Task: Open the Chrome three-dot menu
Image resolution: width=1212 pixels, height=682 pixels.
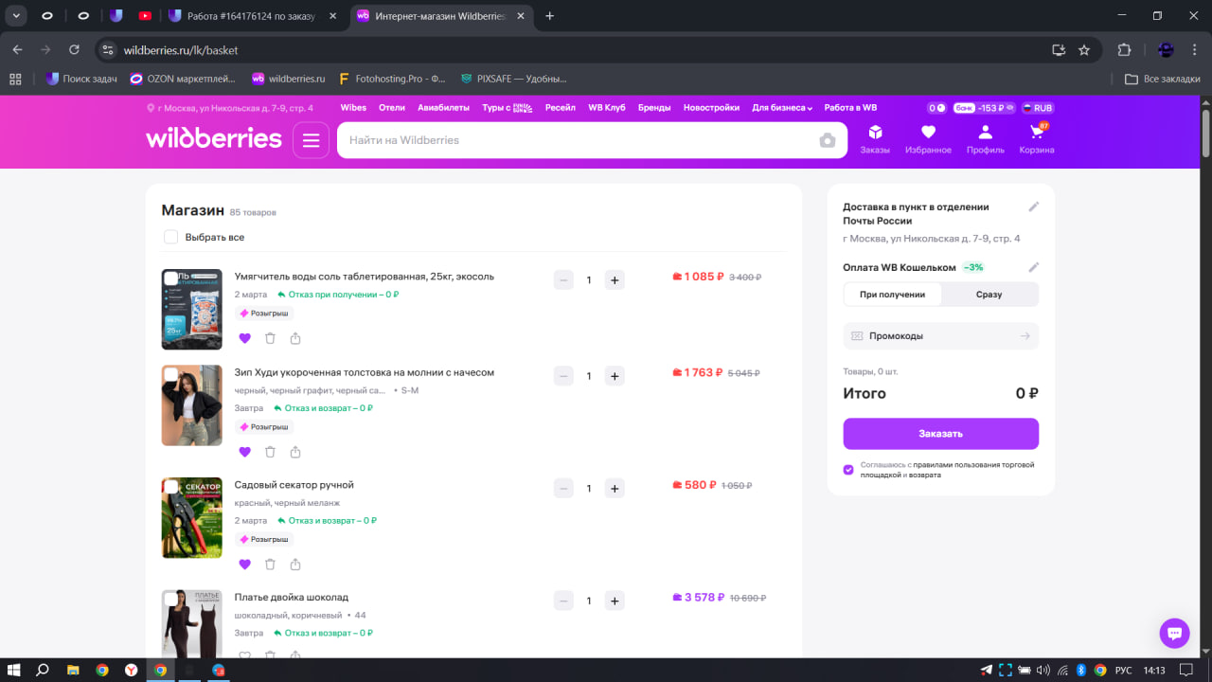Action: 1195,50
